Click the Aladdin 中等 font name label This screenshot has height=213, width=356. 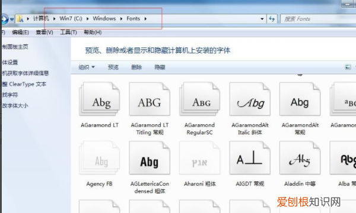click(300, 184)
